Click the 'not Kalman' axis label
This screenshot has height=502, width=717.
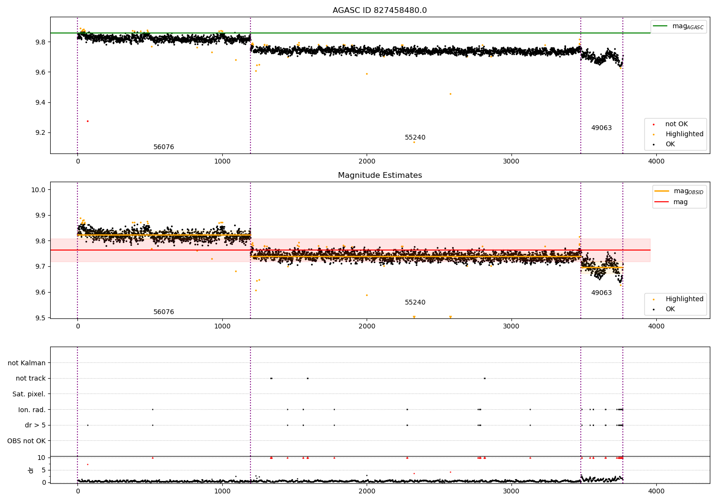(x=27, y=363)
